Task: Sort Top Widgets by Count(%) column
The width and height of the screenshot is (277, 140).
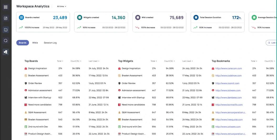Action: [170, 61]
